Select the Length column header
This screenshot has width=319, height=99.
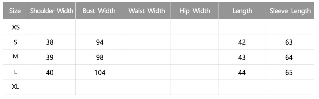(242, 12)
